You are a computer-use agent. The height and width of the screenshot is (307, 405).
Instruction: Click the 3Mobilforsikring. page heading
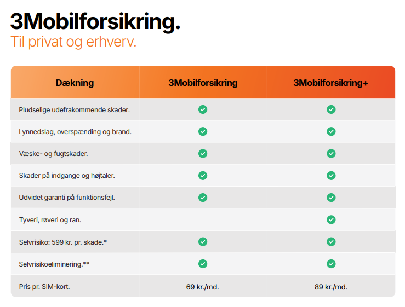point(95,22)
